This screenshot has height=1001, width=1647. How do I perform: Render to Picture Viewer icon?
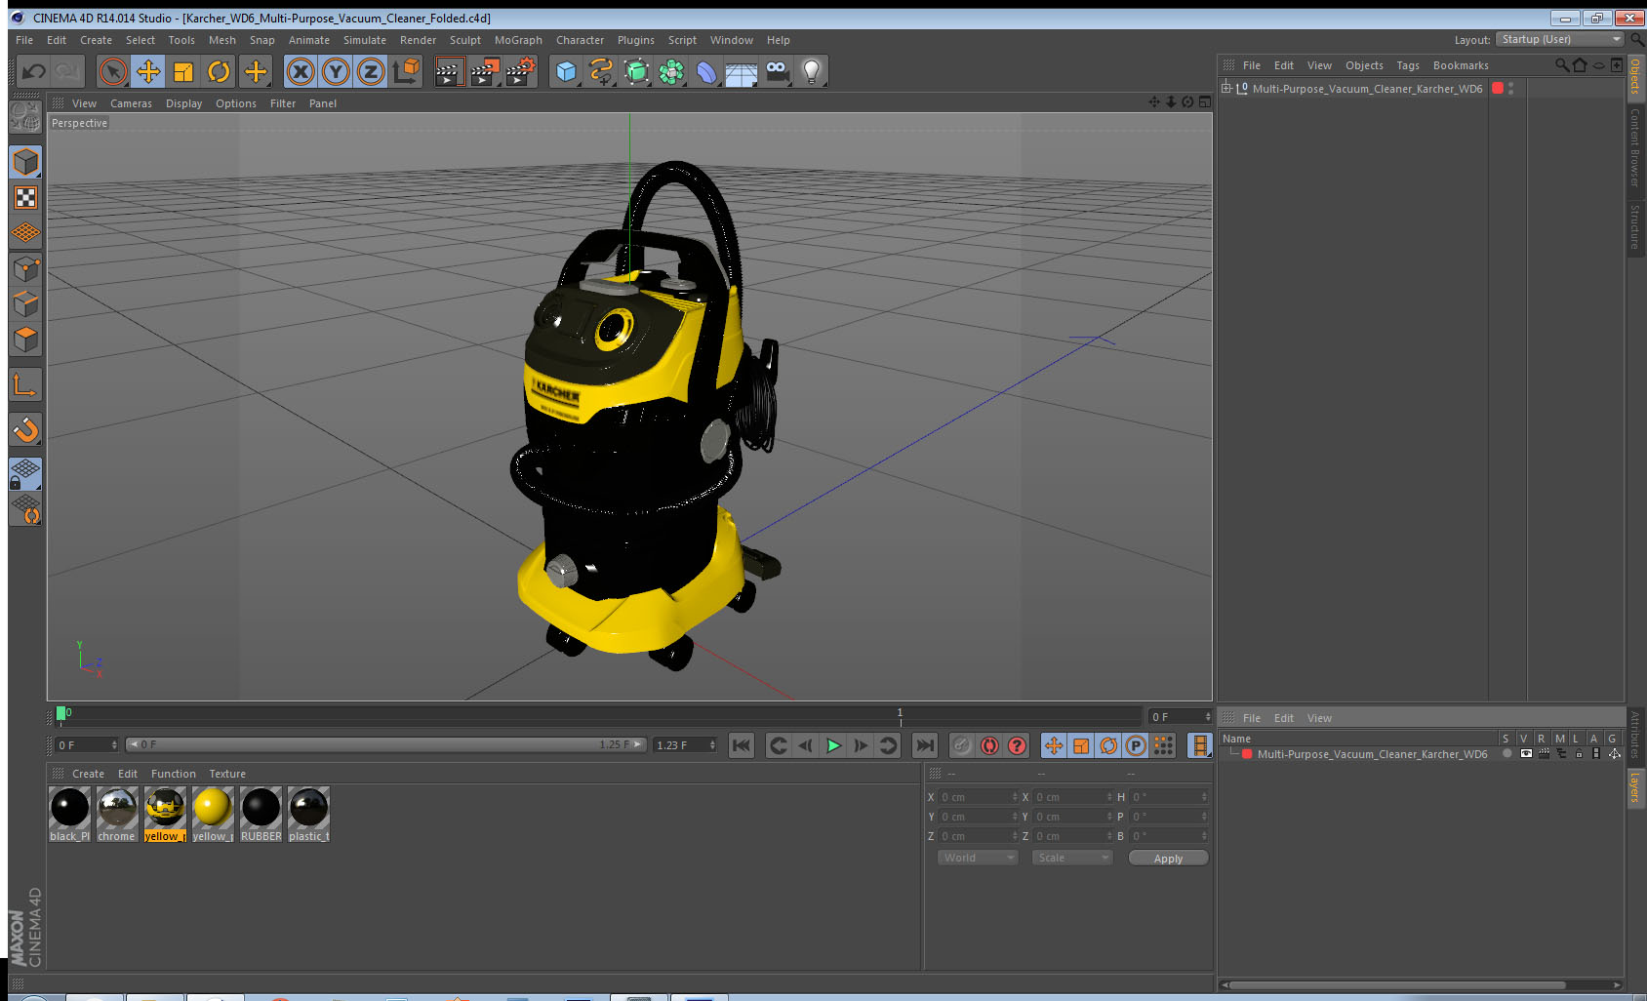point(484,71)
